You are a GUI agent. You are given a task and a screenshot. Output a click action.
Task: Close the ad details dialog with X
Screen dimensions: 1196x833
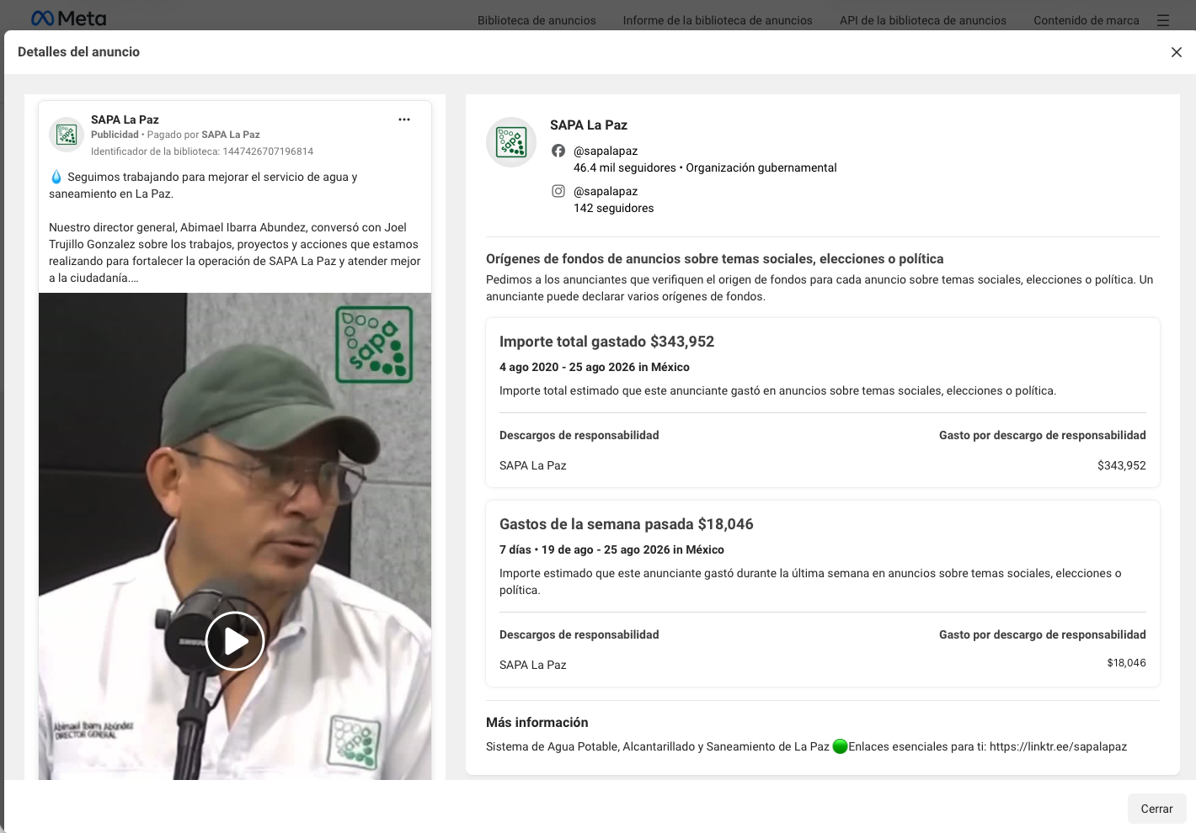click(1177, 52)
